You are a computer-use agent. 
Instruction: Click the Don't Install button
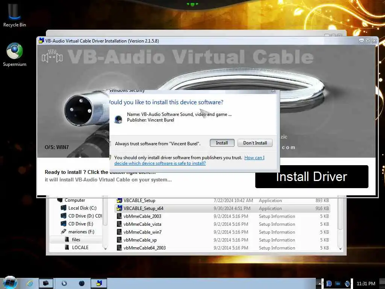pyautogui.click(x=255, y=143)
